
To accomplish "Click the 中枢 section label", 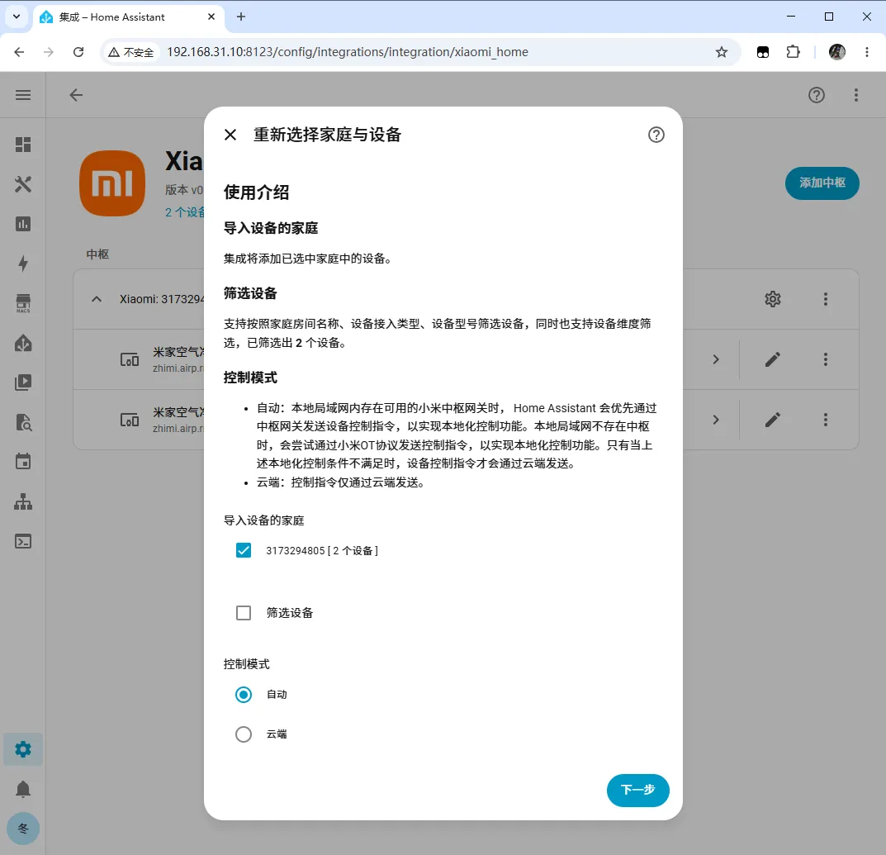I will 97,254.
